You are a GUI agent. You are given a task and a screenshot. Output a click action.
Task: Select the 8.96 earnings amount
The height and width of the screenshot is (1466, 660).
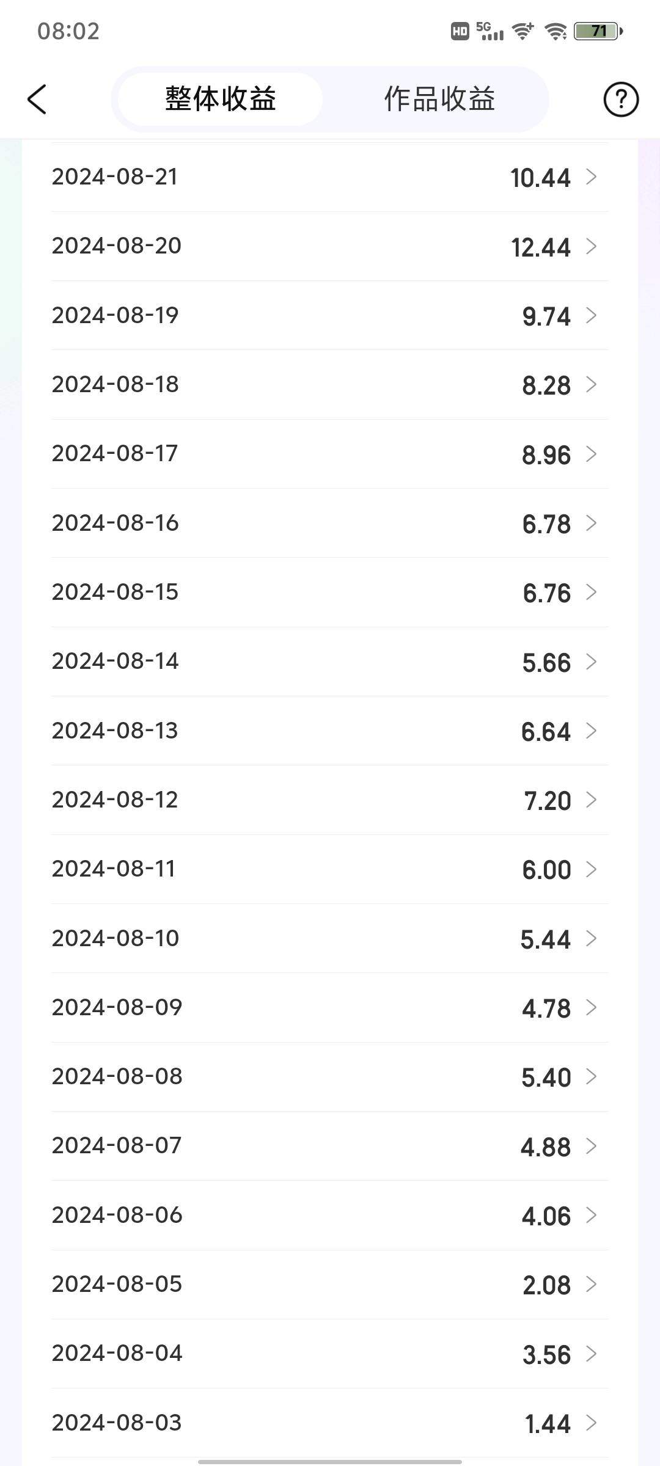[x=546, y=455]
